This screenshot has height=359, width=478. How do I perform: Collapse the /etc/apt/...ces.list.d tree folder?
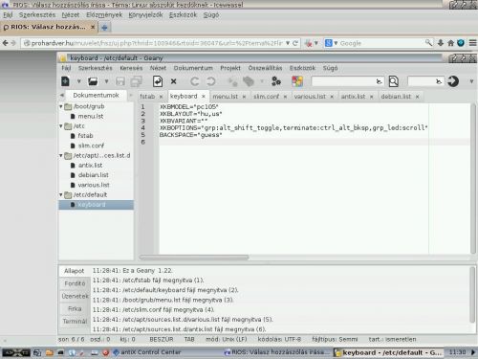point(61,155)
